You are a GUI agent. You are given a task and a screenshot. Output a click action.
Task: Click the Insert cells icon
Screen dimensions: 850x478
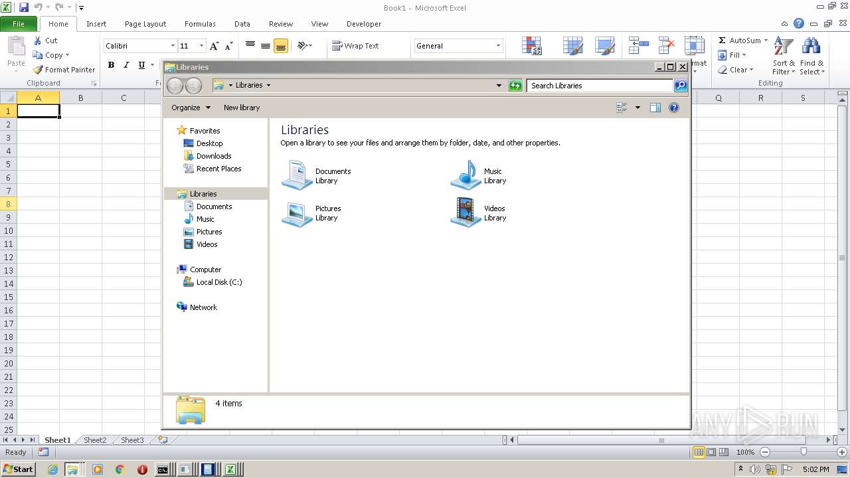coord(638,46)
